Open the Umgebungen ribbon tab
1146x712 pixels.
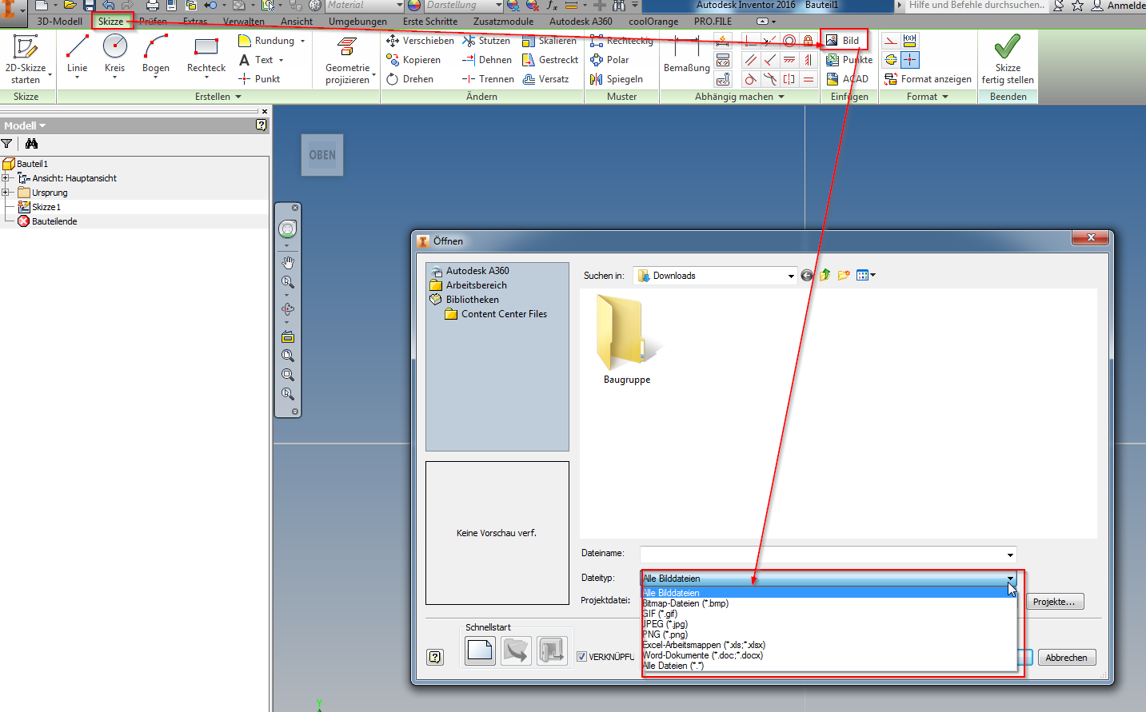pyautogui.click(x=357, y=22)
